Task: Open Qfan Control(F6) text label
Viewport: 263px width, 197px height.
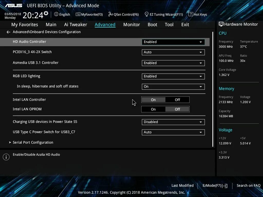Action: (126, 15)
